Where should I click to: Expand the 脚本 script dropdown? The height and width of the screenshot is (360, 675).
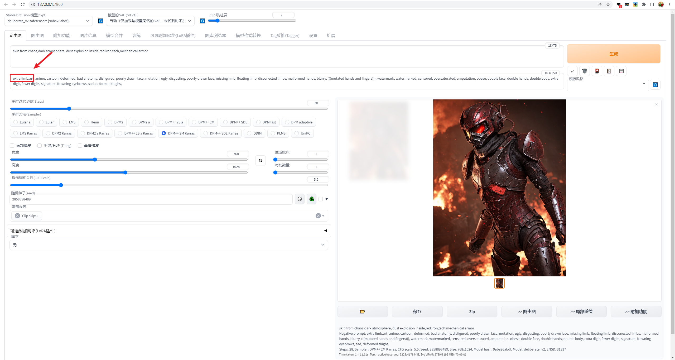tap(169, 245)
